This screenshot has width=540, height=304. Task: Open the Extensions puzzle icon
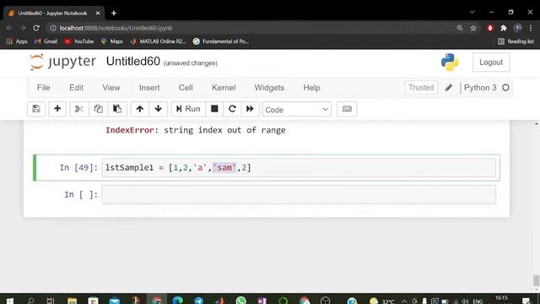[x=504, y=28]
